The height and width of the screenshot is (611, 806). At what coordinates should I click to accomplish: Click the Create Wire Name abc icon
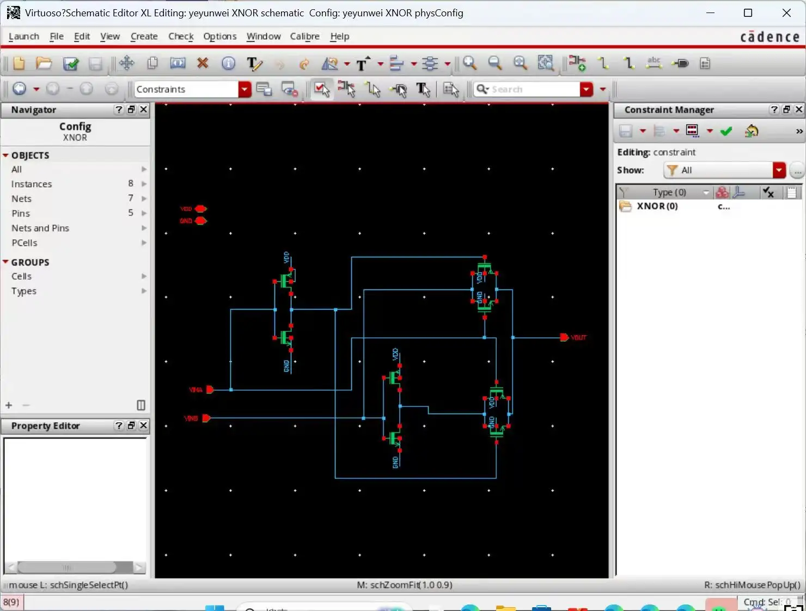pyautogui.click(x=654, y=63)
